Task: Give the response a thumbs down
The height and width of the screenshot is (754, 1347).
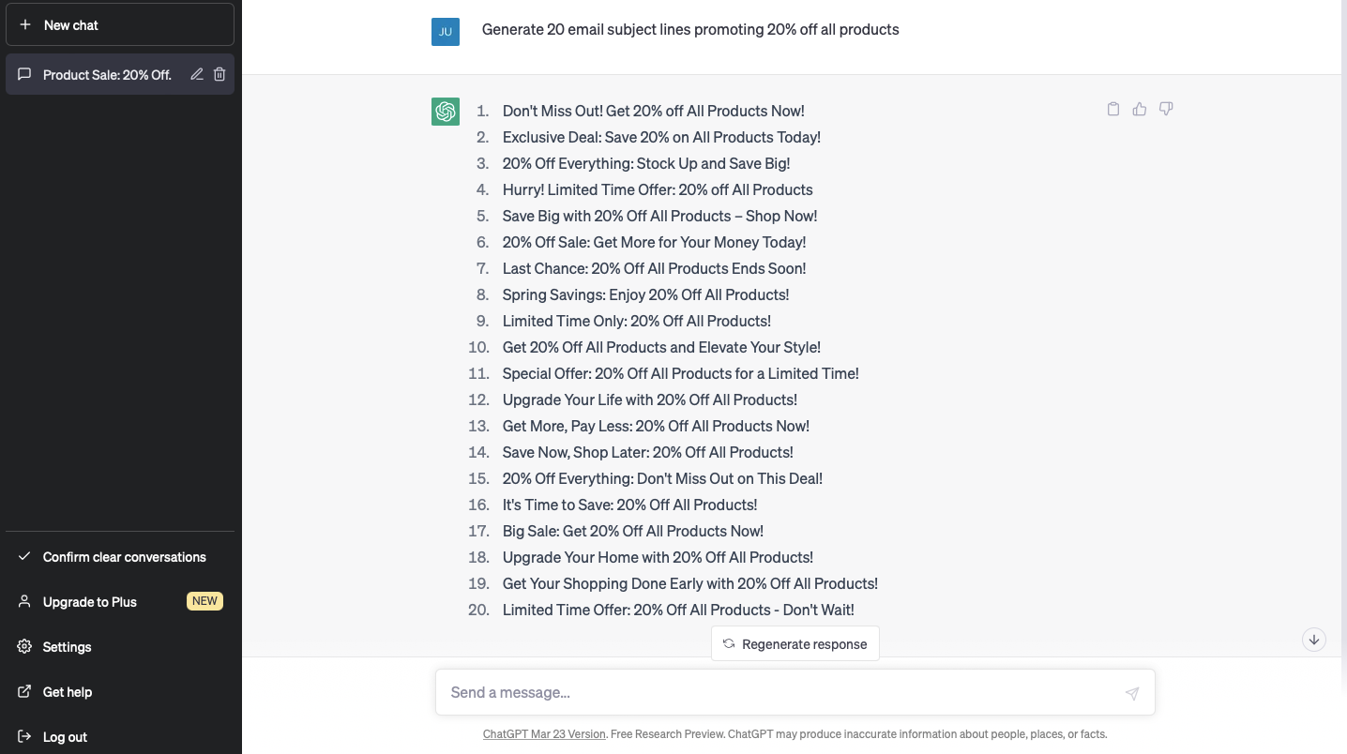Action: [x=1166, y=109]
